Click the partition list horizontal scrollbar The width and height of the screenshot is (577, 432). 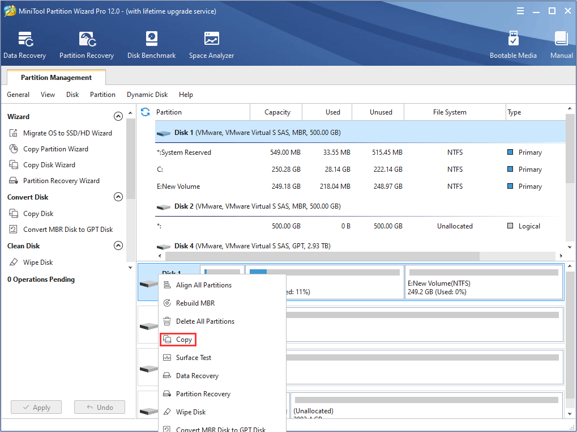pyautogui.click(x=322, y=256)
